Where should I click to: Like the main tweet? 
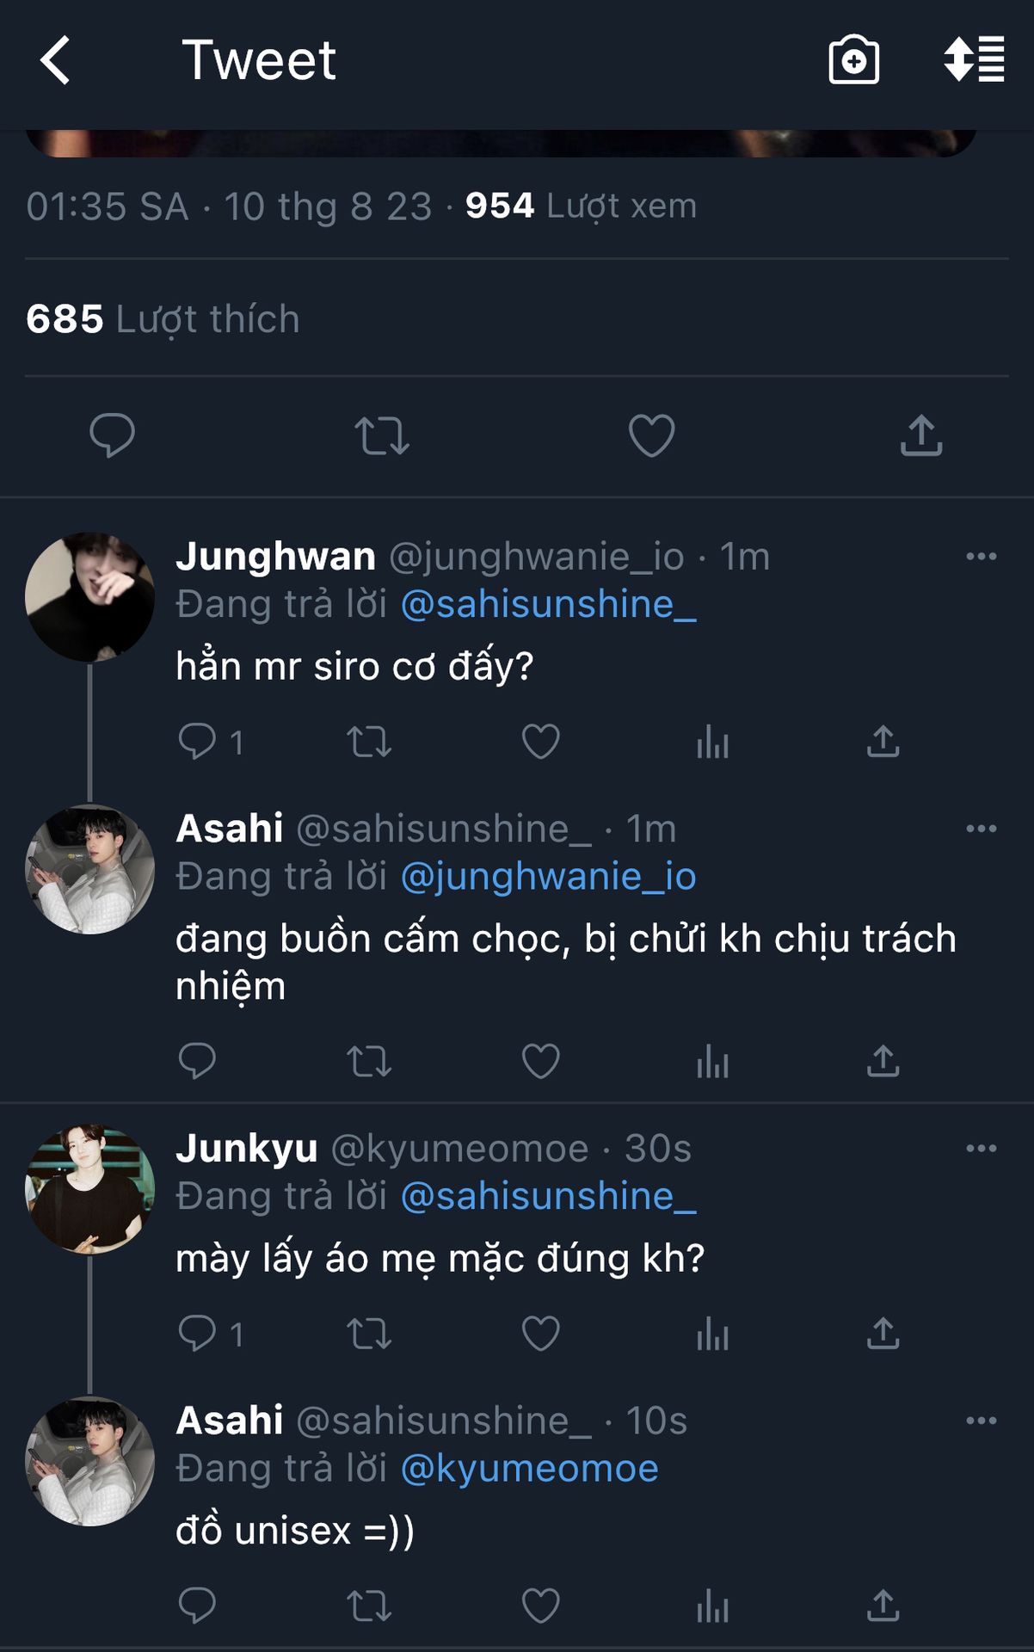(651, 435)
